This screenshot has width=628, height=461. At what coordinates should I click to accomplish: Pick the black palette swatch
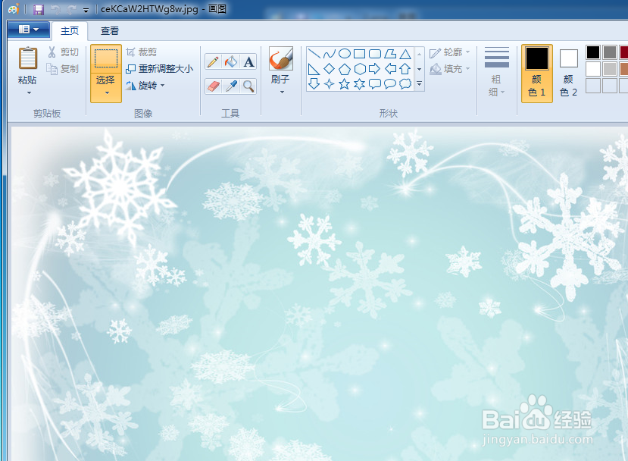pos(593,52)
